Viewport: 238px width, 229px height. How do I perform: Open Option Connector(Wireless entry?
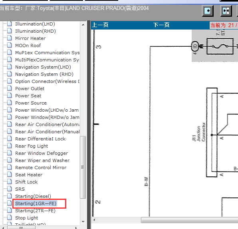coord(48,81)
